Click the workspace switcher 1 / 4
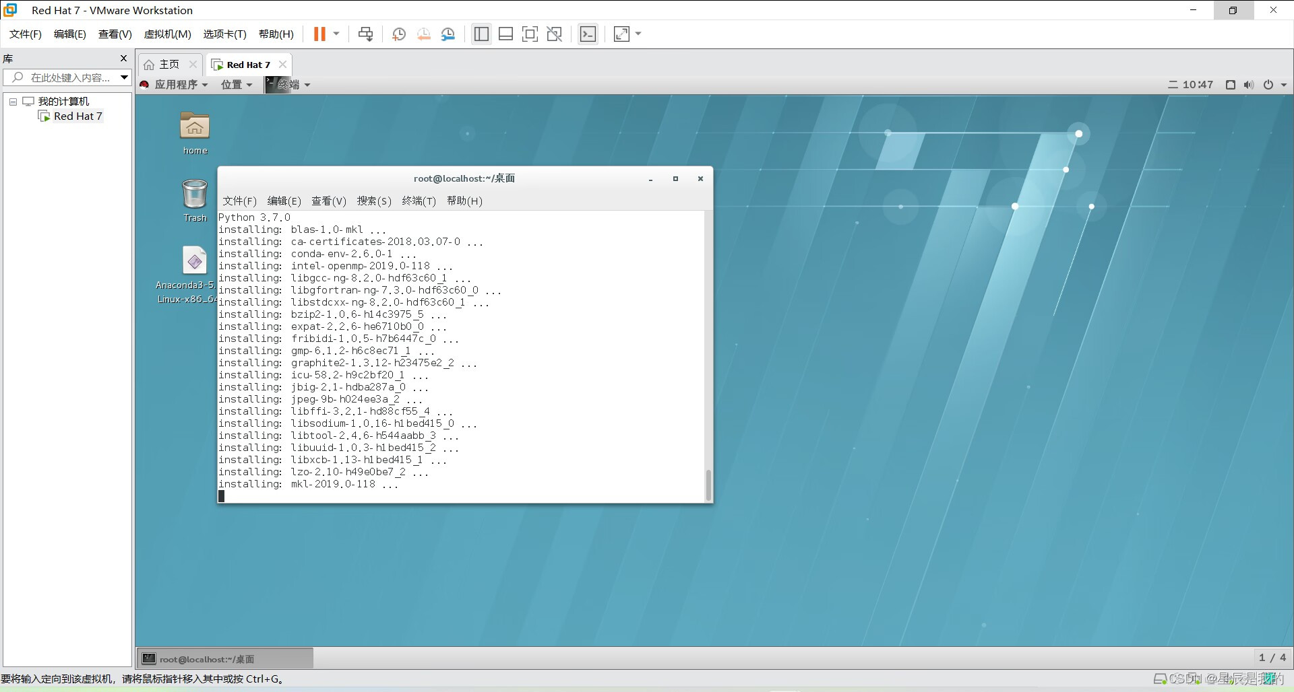Viewport: 1294px width, 692px height. point(1272,658)
